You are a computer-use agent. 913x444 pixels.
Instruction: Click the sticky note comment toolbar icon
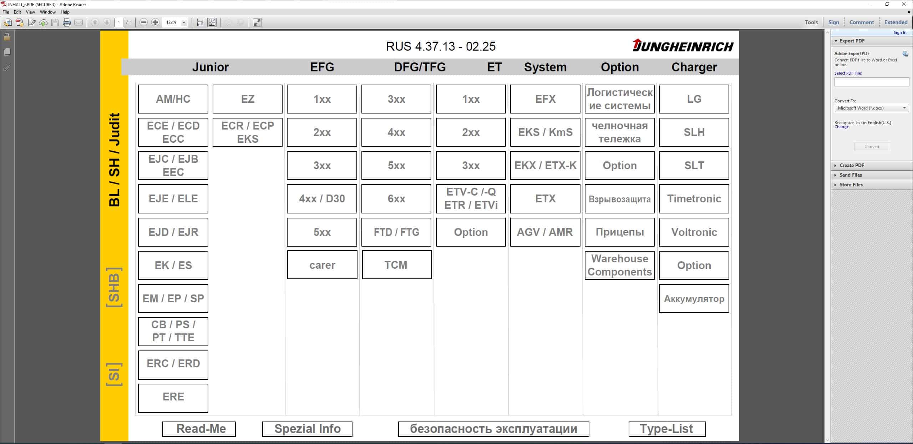click(x=229, y=22)
